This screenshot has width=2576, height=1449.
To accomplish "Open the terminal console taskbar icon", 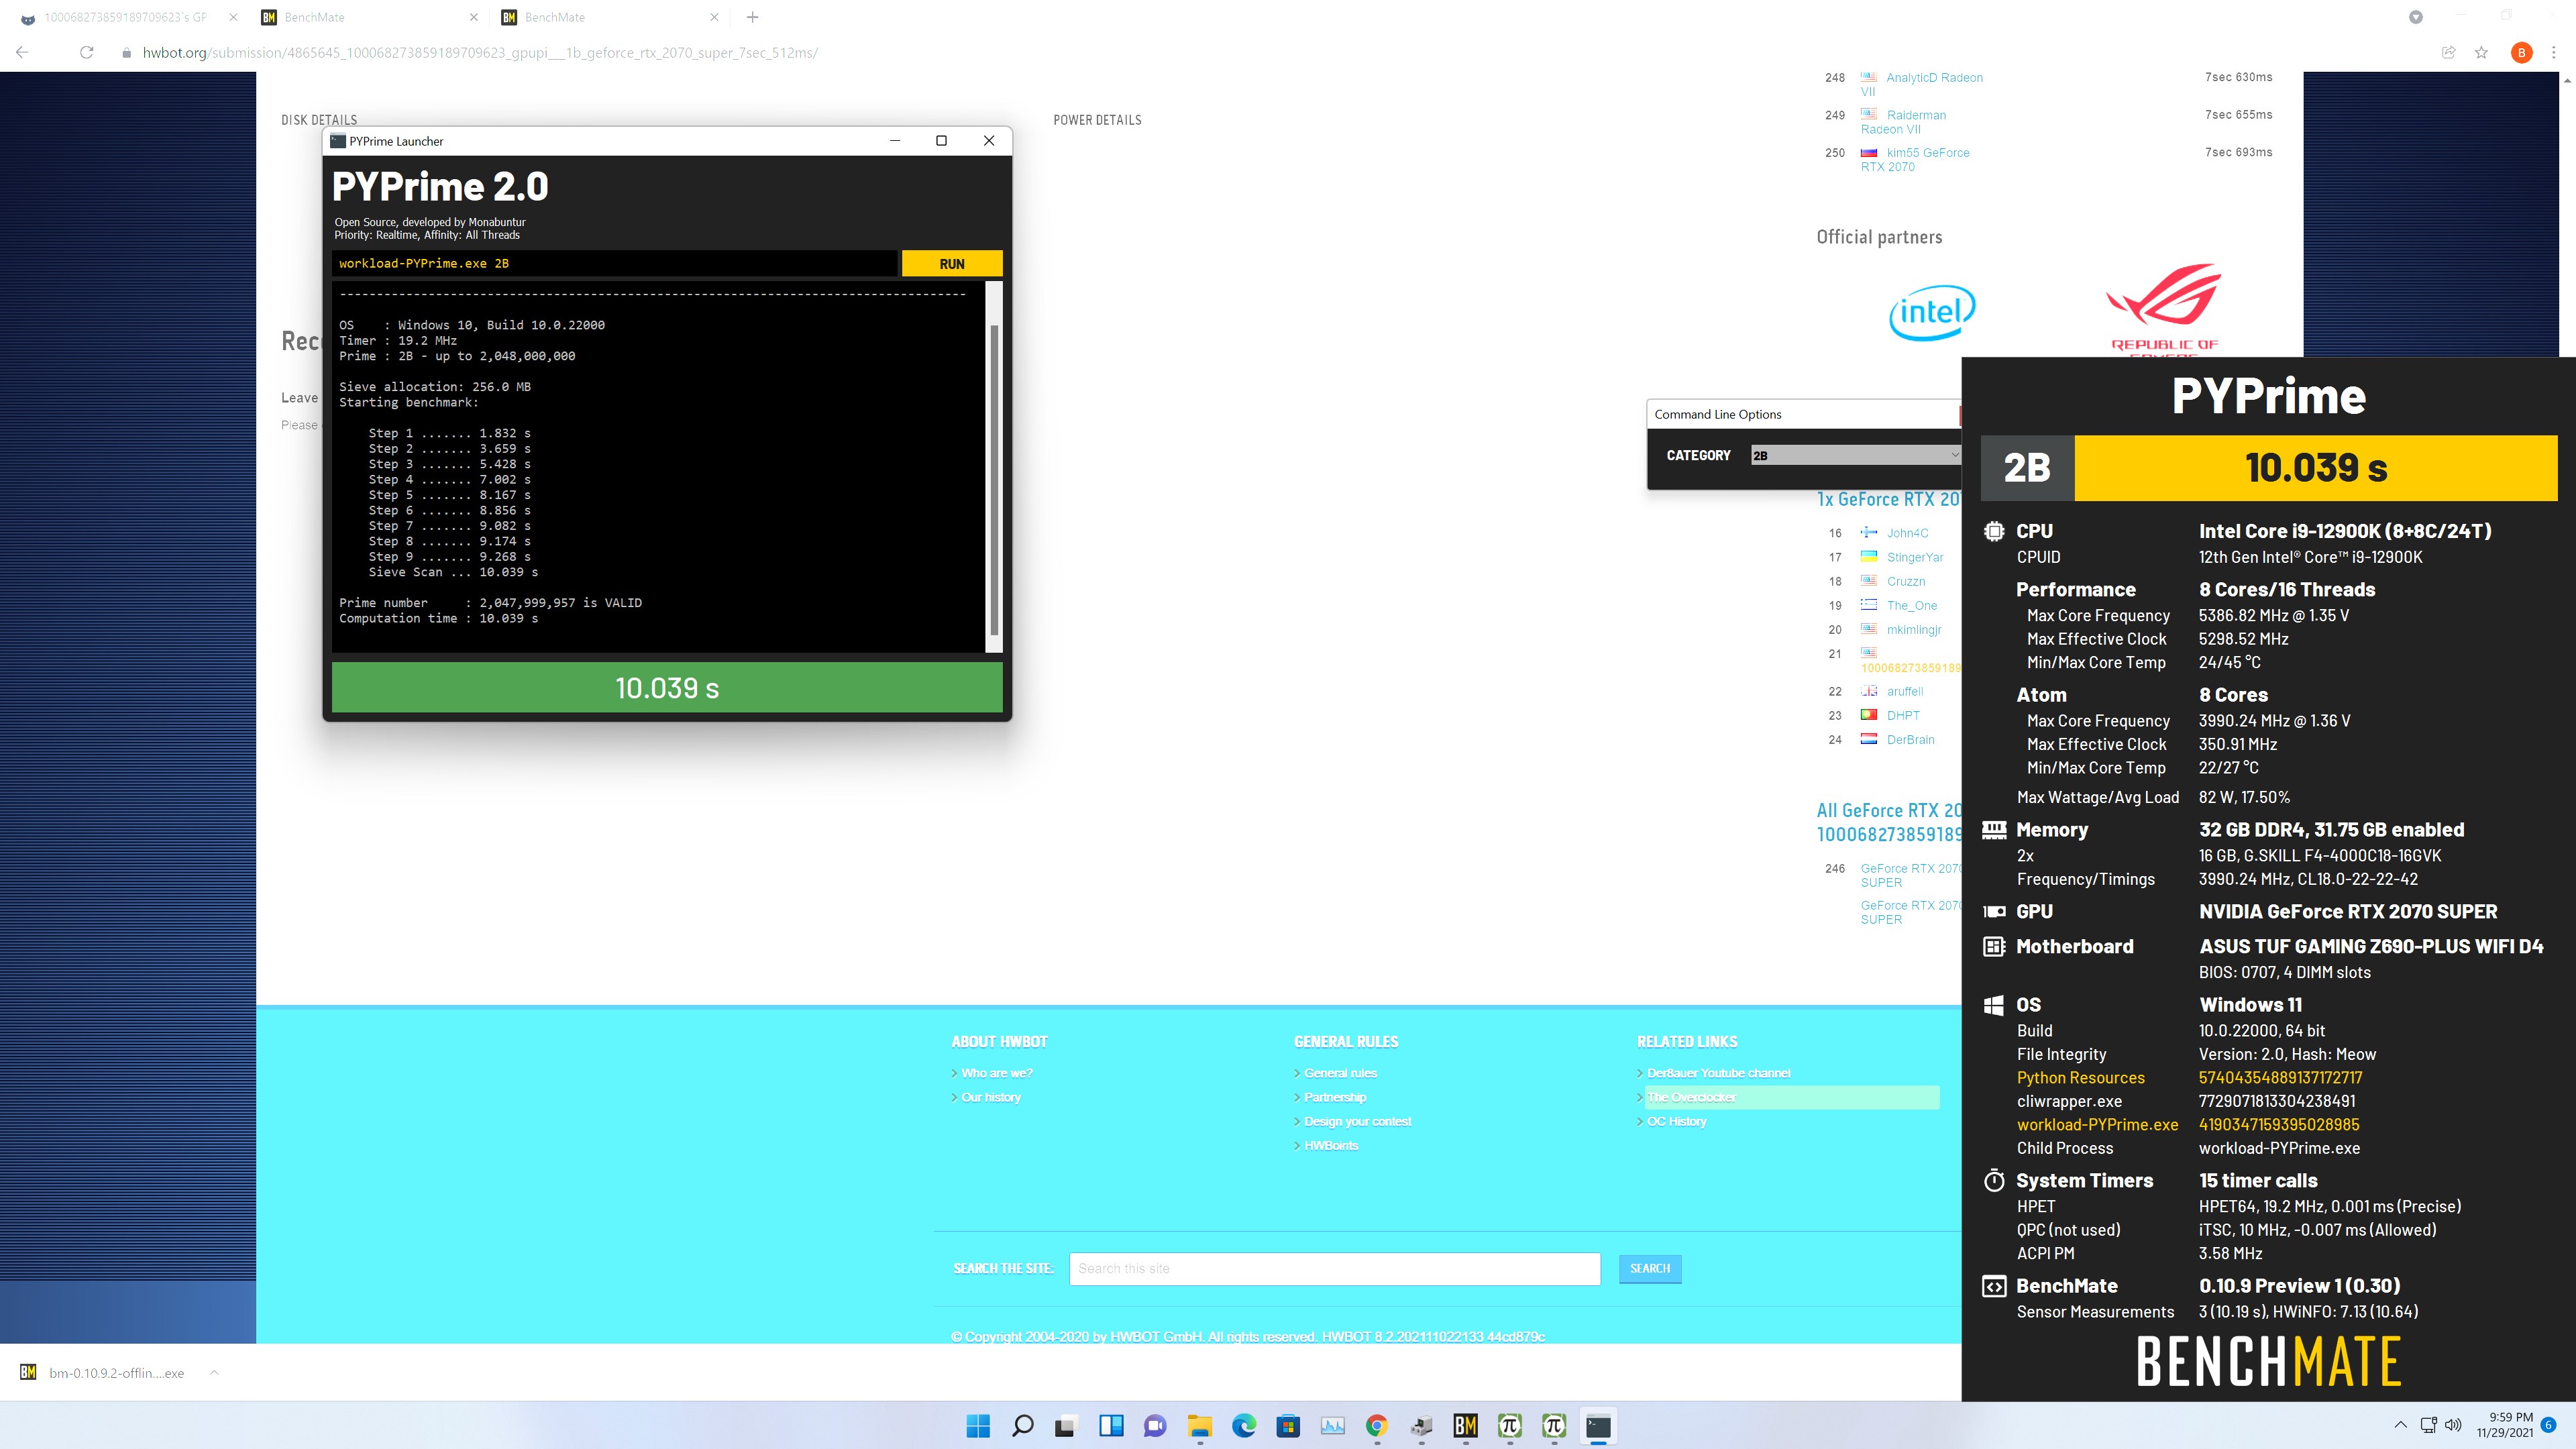I will pyautogui.click(x=1598, y=1426).
